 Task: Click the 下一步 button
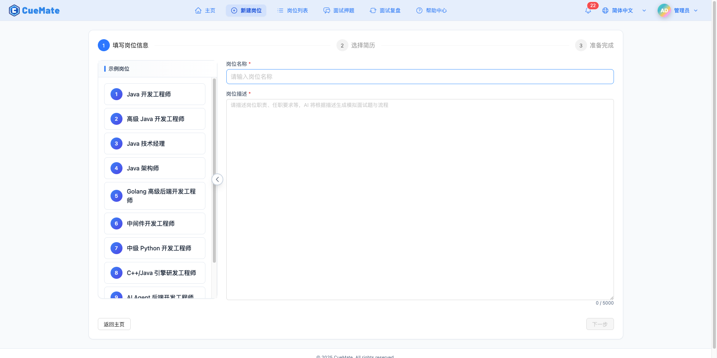pos(600,324)
